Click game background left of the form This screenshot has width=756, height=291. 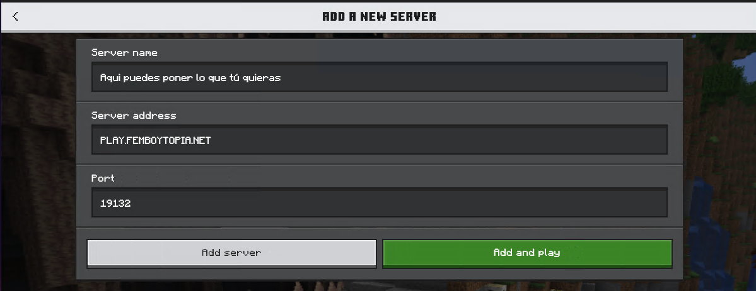(38, 159)
